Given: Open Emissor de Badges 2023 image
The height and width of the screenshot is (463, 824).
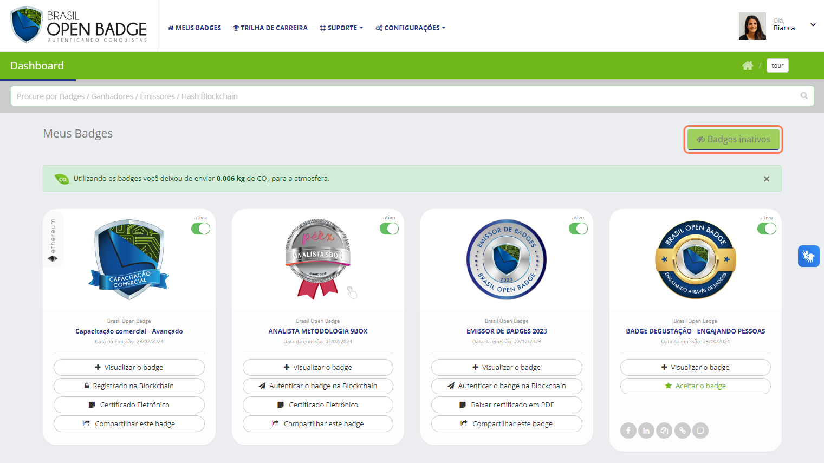Looking at the screenshot, I should [507, 259].
